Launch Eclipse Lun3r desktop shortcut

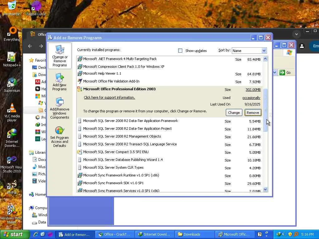point(36,8)
